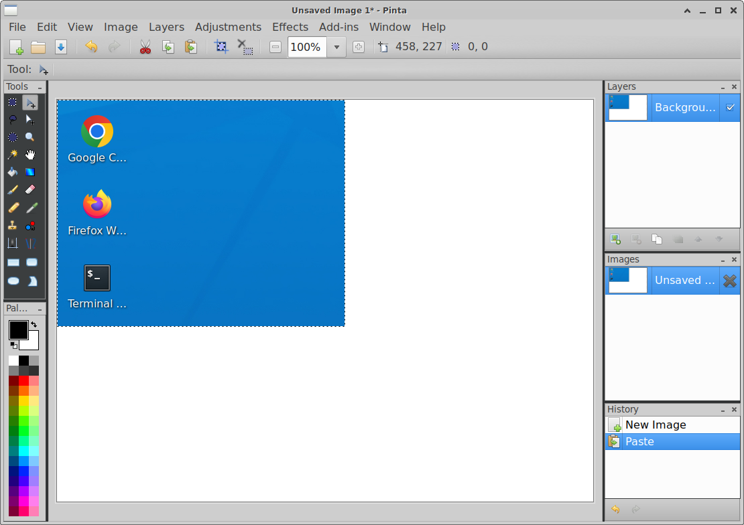Click the New Image toolbar icon
744x525 pixels.
click(16, 46)
